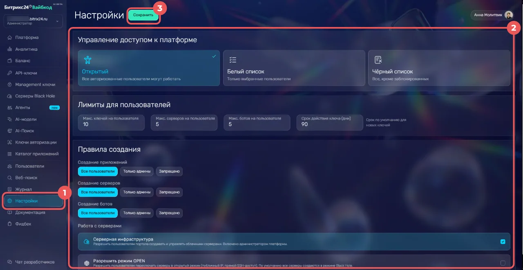Click the Каталог приложений grid icon

click(x=10, y=154)
